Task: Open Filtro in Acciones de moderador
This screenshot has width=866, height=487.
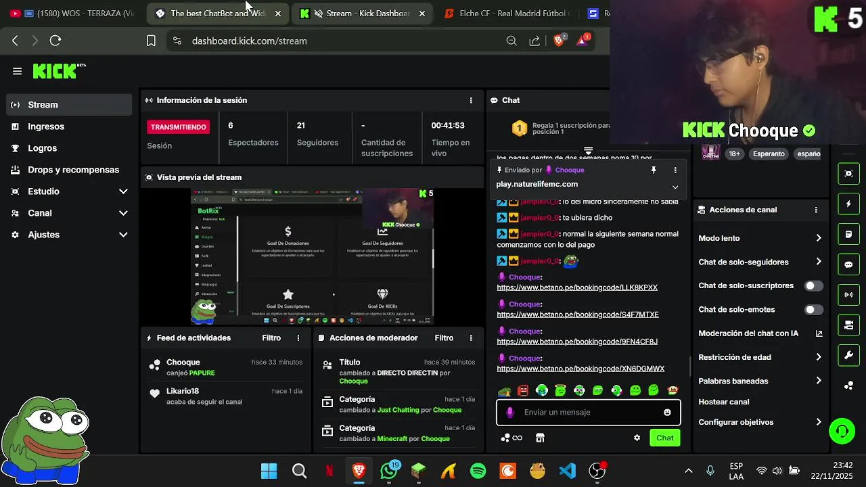Action: (444, 338)
